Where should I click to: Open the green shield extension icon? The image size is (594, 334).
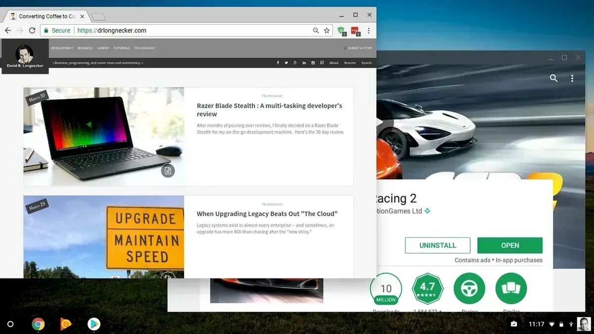(x=341, y=31)
